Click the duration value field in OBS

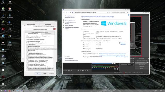pyautogui.click(x=130, y=65)
